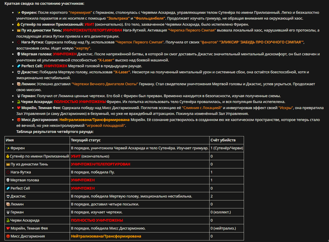Click the red "УНИЧТОЖЕН" in the table's Perfect Cell row
This screenshot has width=329, height=242.
[x=83, y=189]
